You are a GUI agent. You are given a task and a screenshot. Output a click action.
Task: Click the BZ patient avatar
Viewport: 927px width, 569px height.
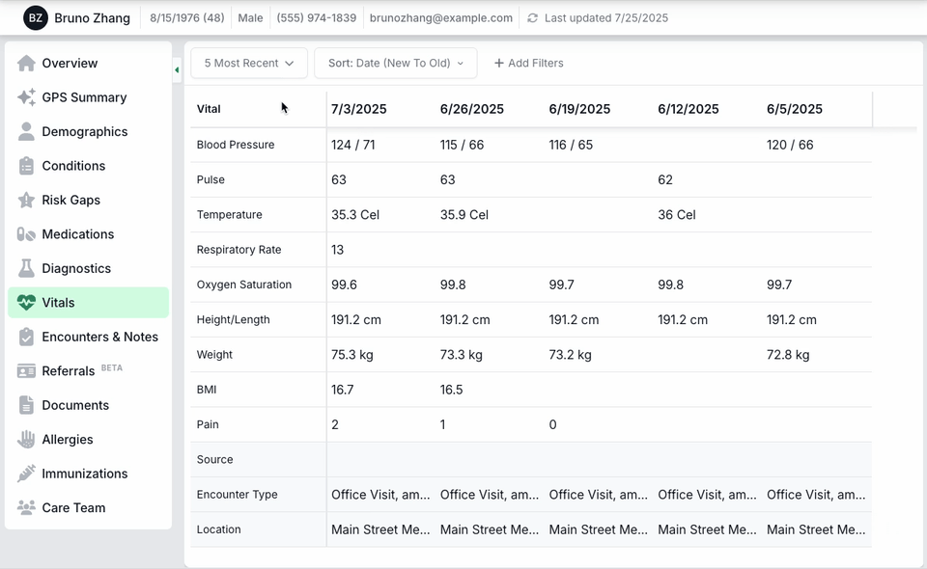click(x=36, y=17)
